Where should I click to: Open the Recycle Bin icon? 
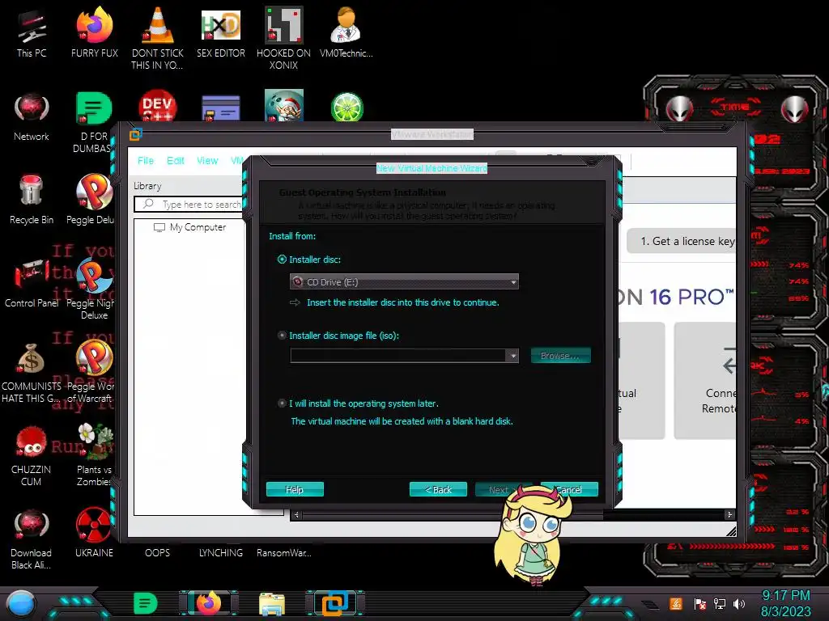(32, 200)
